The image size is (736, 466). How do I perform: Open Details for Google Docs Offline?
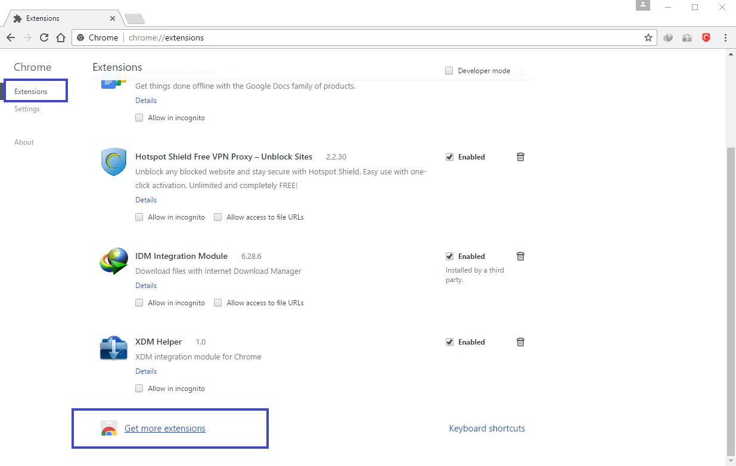146,100
